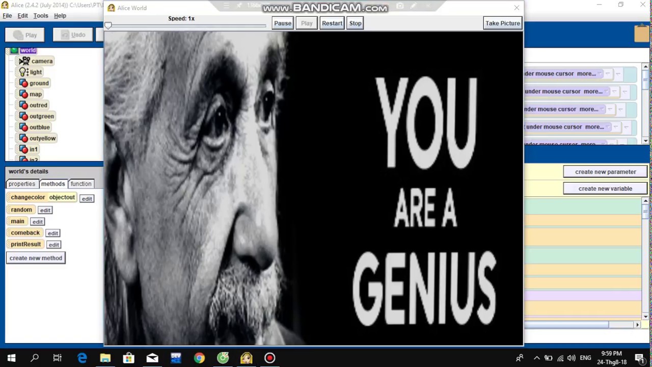Edit the main method

[37, 222]
